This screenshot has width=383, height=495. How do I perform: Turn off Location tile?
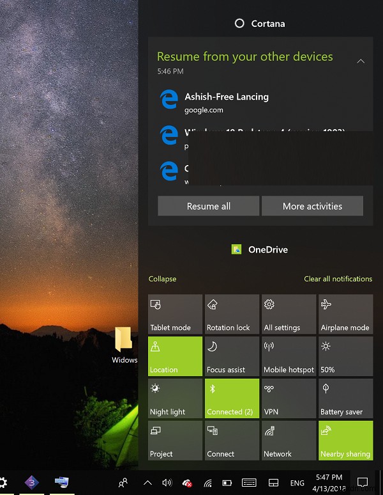(x=175, y=356)
